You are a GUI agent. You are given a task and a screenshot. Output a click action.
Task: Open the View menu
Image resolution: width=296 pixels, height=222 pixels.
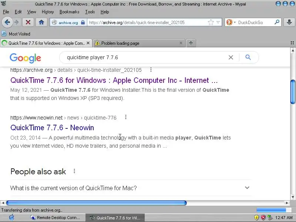click(31, 12)
